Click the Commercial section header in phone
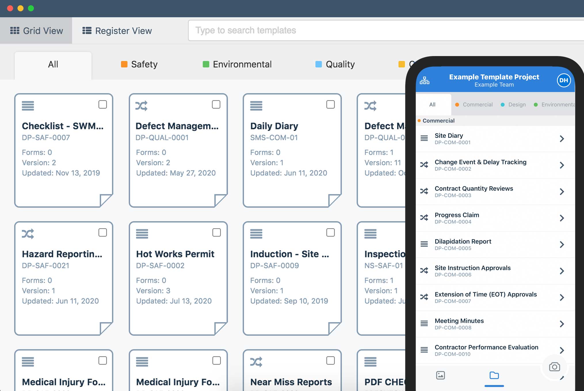The image size is (584, 391). tap(495, 121)
